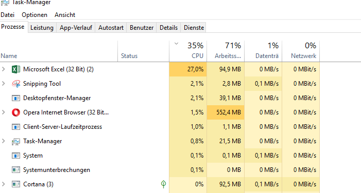Sort by the 0% Netzwerk column header

point(301,51)
